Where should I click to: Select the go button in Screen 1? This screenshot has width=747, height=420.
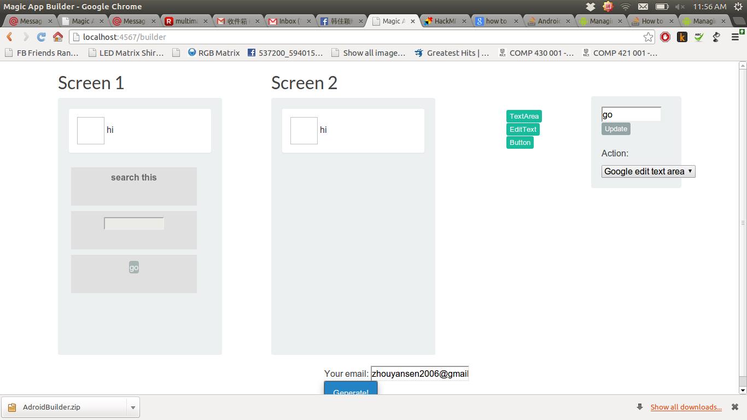click(134, 267)
